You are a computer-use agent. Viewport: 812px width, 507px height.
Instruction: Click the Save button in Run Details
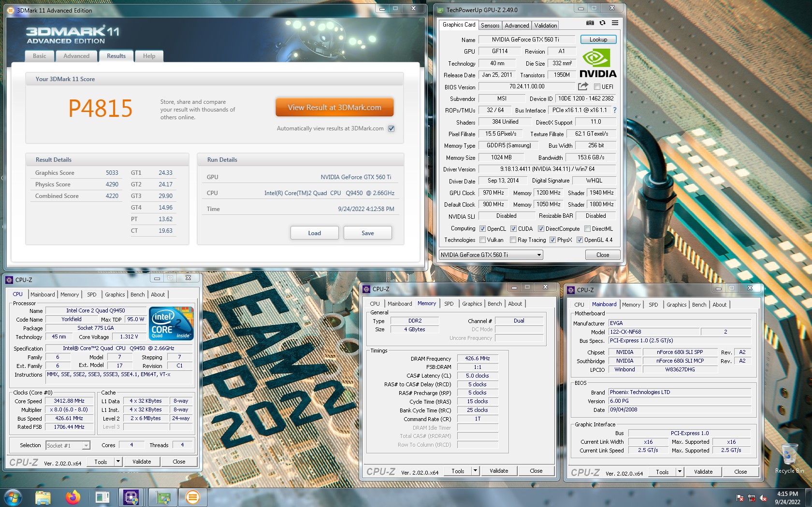[368, 233]
